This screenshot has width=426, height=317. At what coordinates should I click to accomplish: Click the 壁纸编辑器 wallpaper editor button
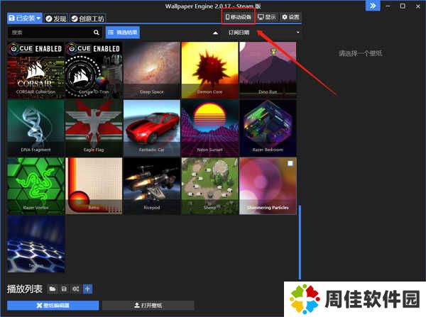tap(53, 305)
